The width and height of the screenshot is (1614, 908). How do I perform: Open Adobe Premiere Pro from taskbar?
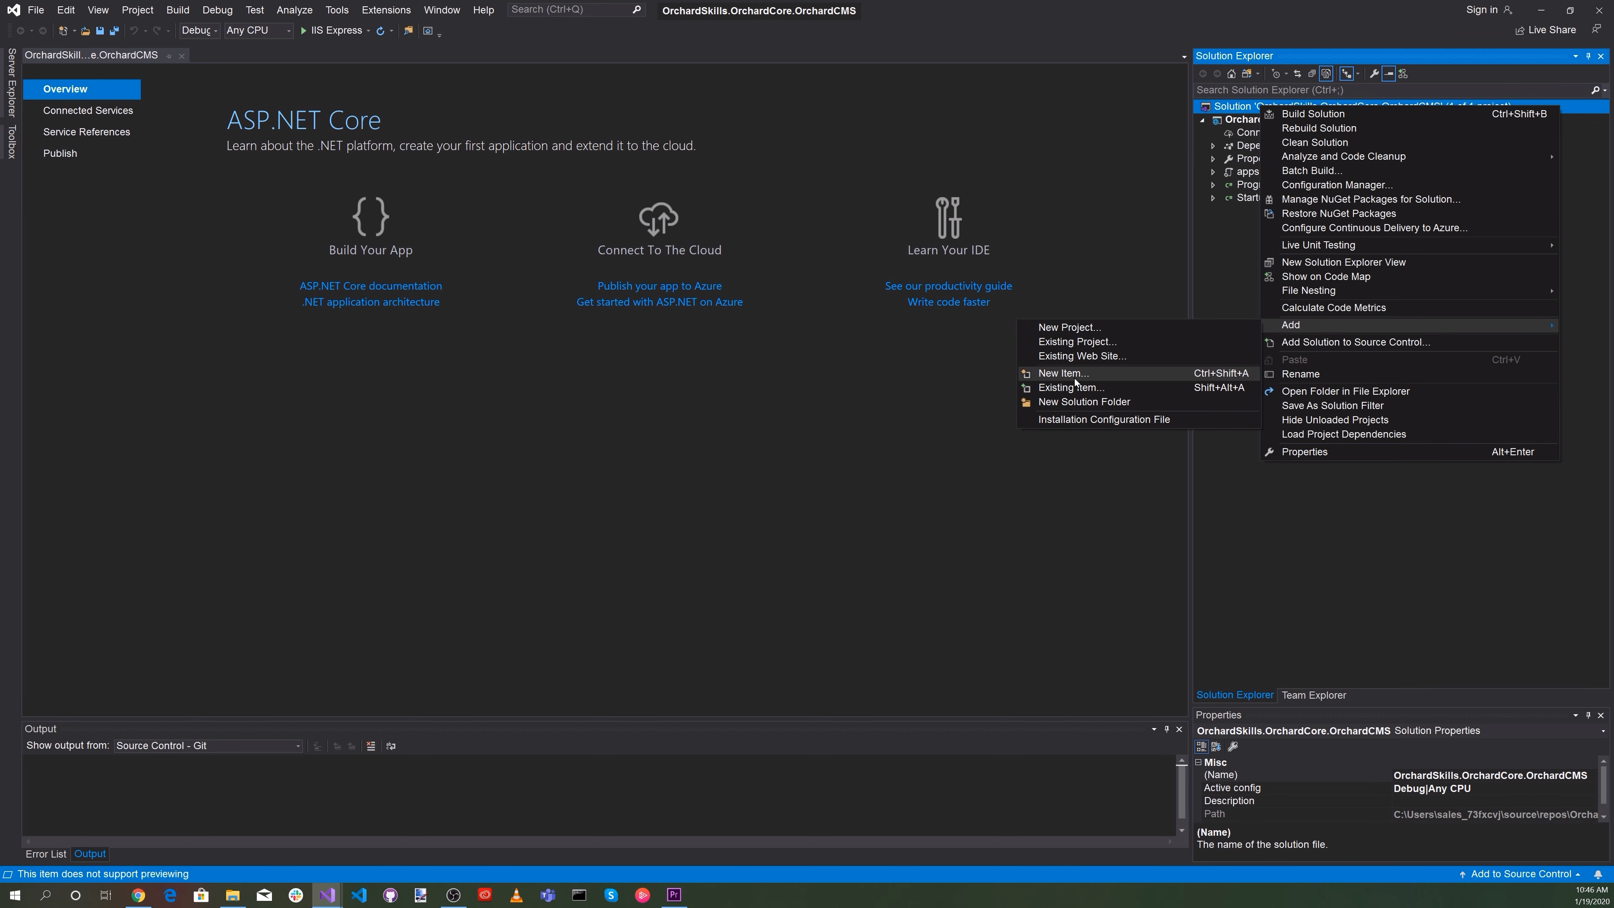pyautogui.click(x=674, y=895)
